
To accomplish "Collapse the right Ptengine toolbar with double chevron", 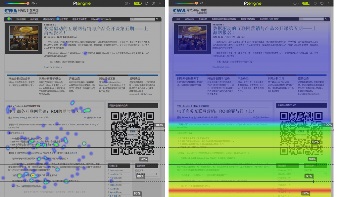I will click(328, 3).
